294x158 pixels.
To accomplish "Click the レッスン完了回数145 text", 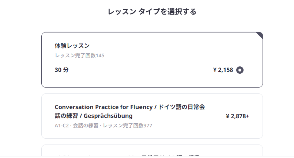I will (x=79, y=55).
